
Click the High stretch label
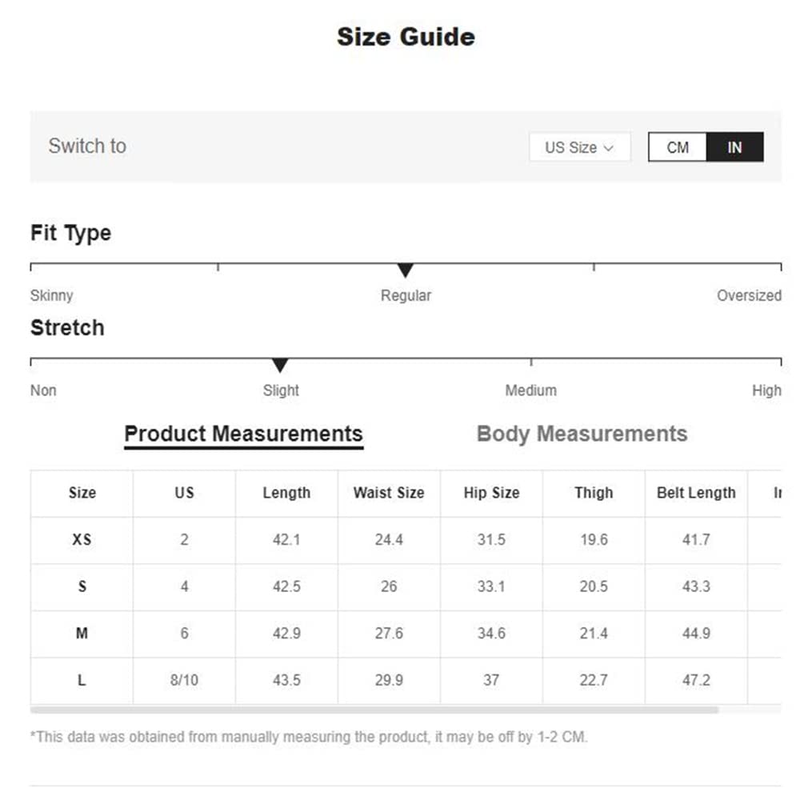766,390
